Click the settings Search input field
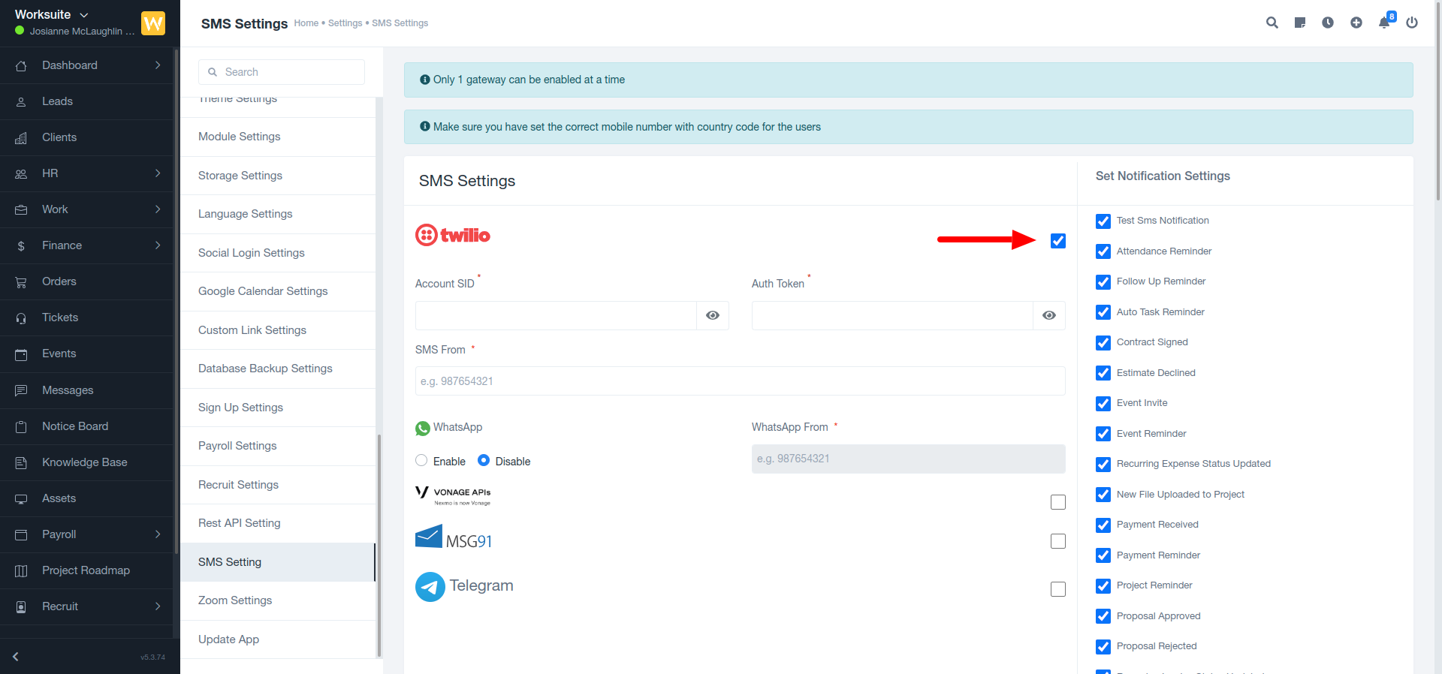 282,72
